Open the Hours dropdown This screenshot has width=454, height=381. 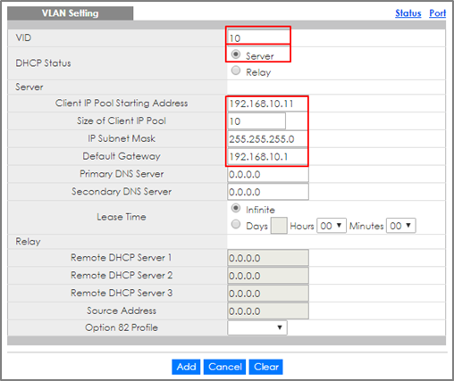332,226
